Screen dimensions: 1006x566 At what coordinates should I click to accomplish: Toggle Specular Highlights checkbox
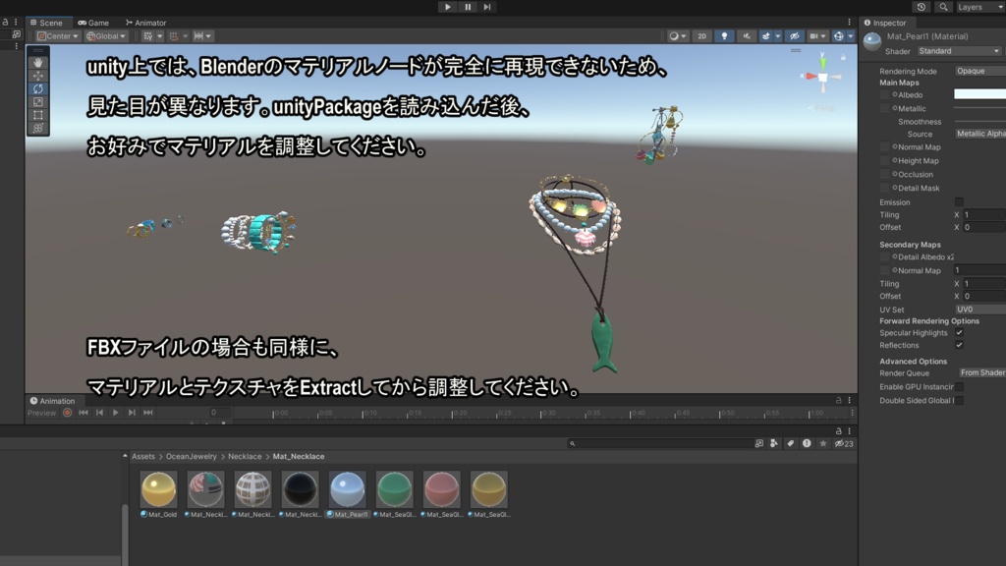959,332
